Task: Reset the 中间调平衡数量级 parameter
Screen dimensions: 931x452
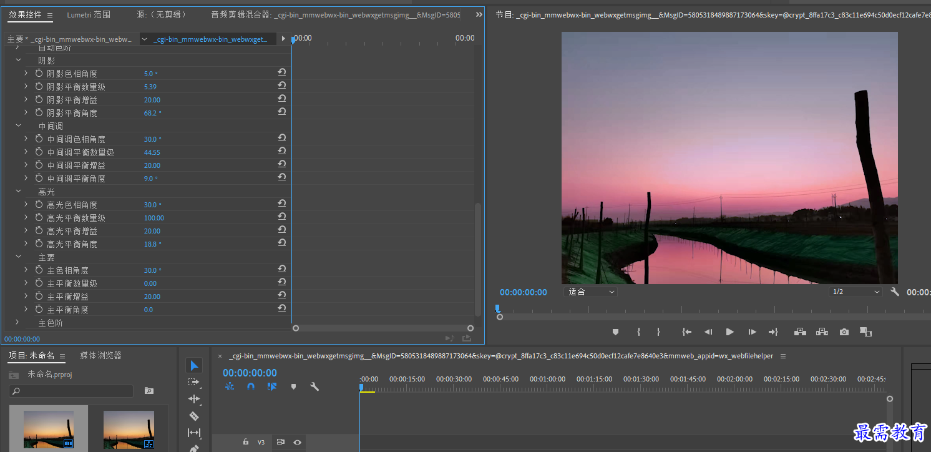Action: click(282, 152)
